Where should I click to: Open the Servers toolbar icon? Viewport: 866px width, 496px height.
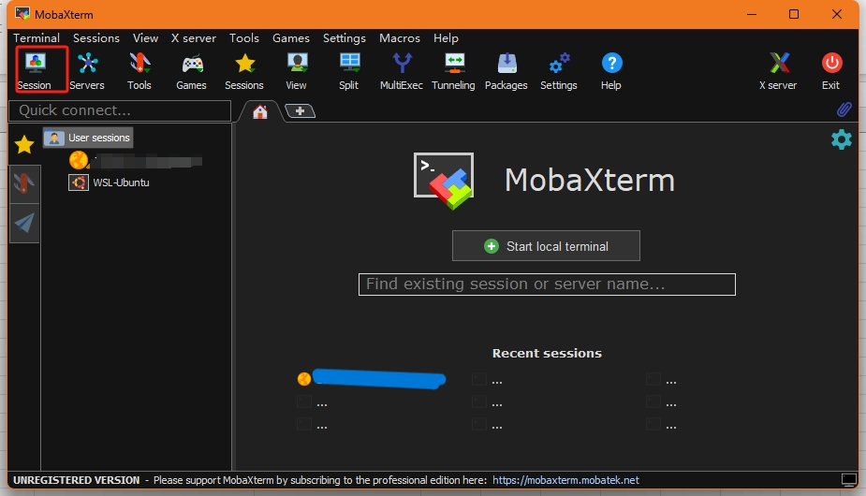(x=87, y=70)
